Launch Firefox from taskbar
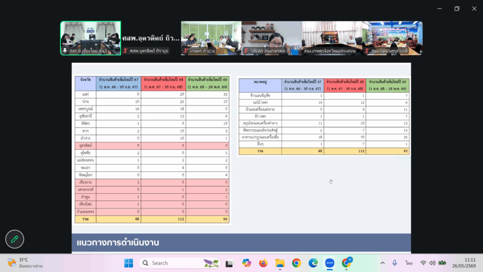483x272 pixels. 263,263
